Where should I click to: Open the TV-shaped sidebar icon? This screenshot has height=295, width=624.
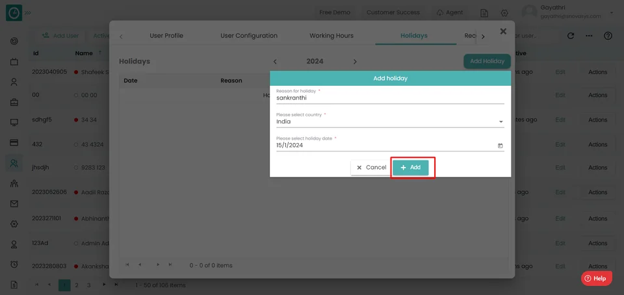pyautogui.click(x=14, y=62)
